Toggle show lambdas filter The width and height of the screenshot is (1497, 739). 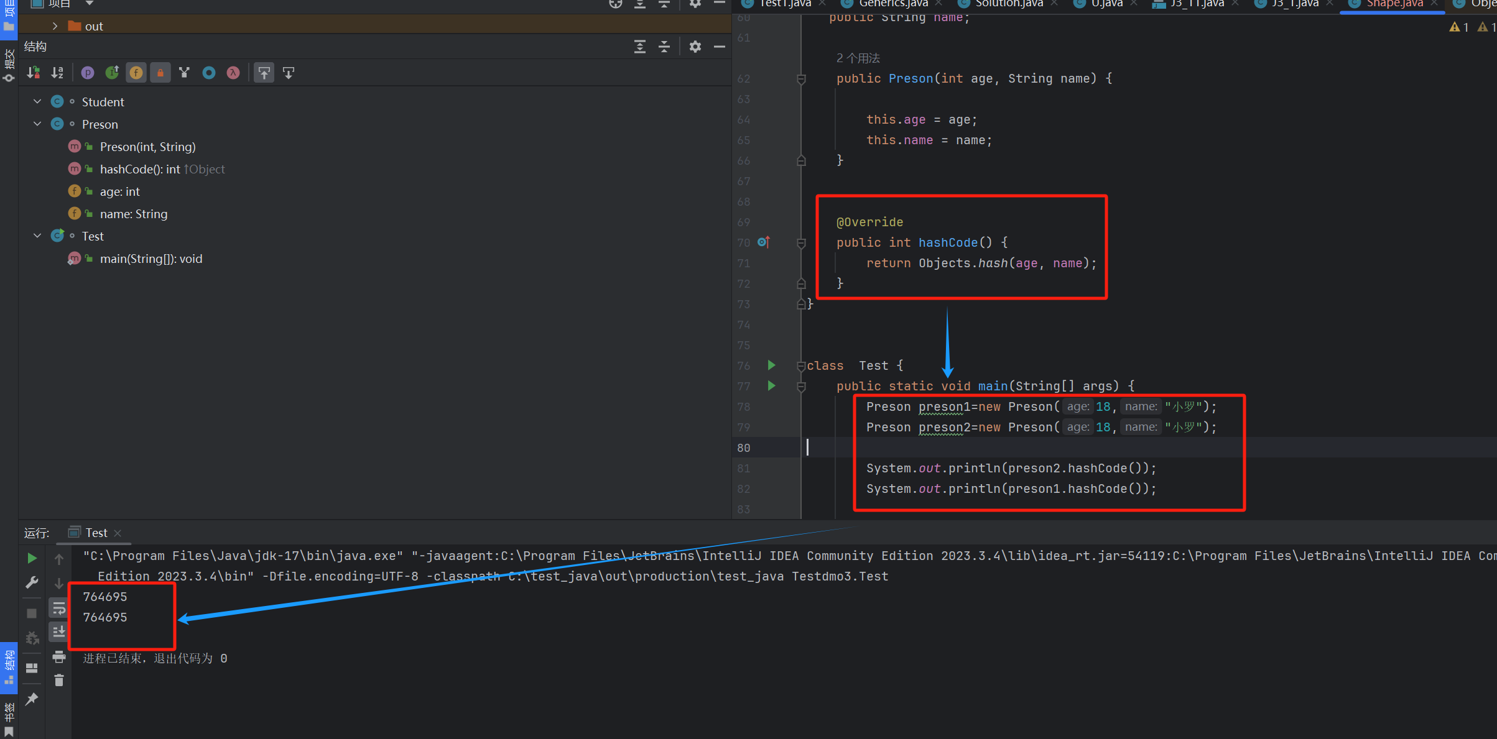(233, 73)
